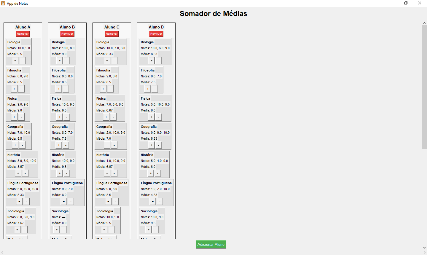Add a grade to Aluno A's Biologia

point(15,61)
